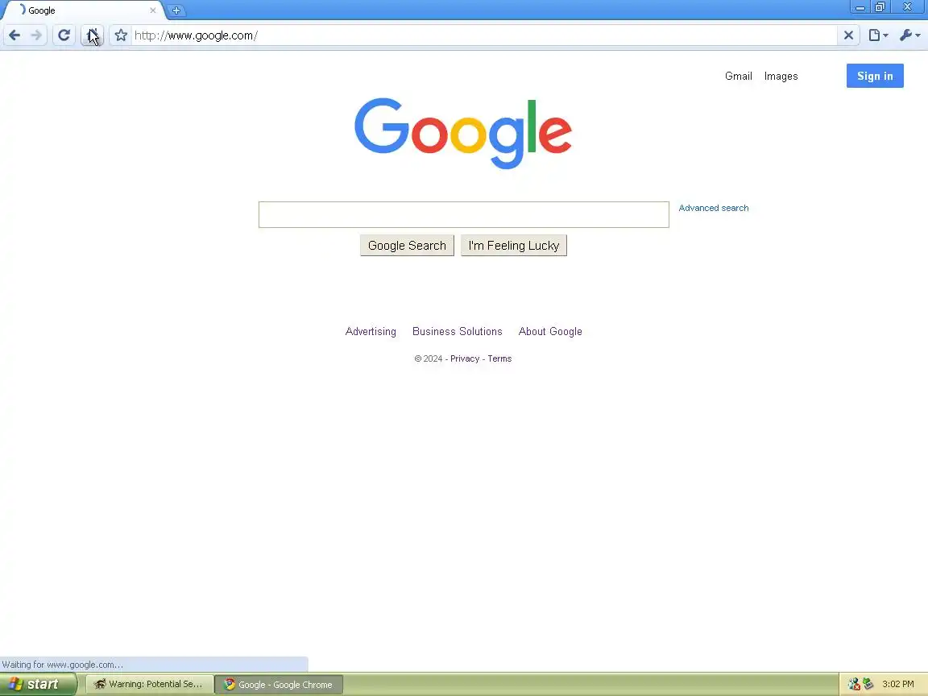The width and height of the screenshot is (928, 696).
Task: Go forward with the forward arrow
Action: coord(37,35)
